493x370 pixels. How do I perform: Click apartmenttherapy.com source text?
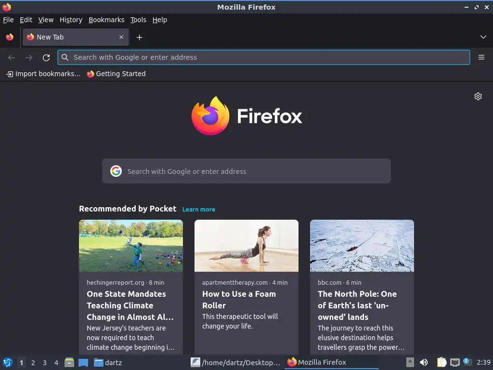pyautogui.click(x=235, y=282)
